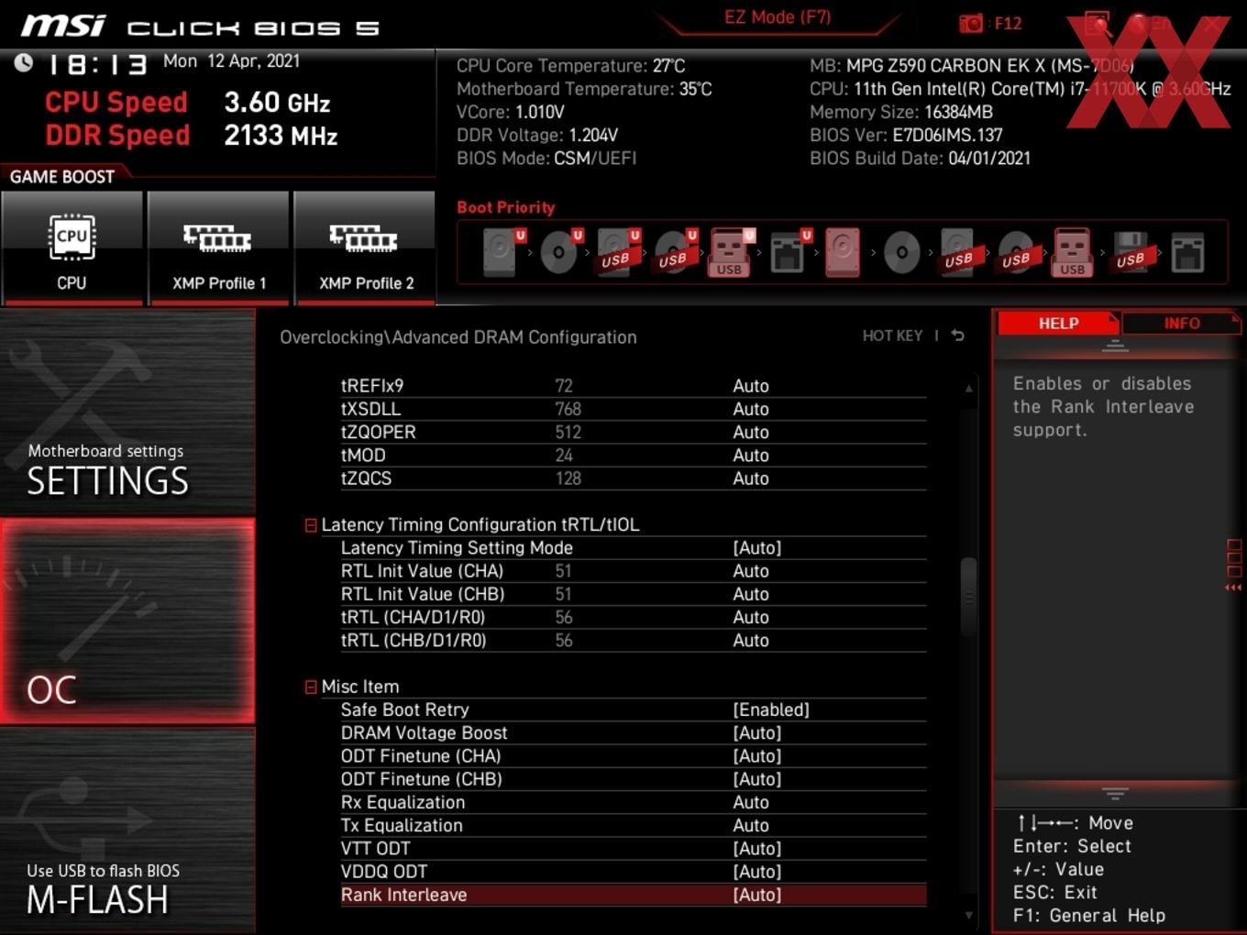Select the tREFIx9 Auto value field
This screenshot has height=935, width=1247.
pyautogui.click(x=751, y=386)
